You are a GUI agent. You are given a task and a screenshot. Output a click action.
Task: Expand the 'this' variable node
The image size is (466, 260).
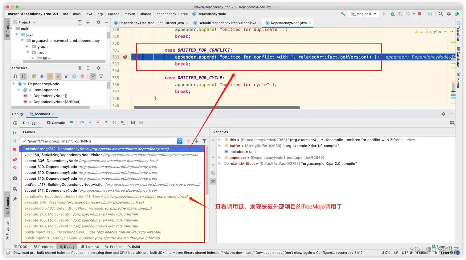tap(219, 140)
